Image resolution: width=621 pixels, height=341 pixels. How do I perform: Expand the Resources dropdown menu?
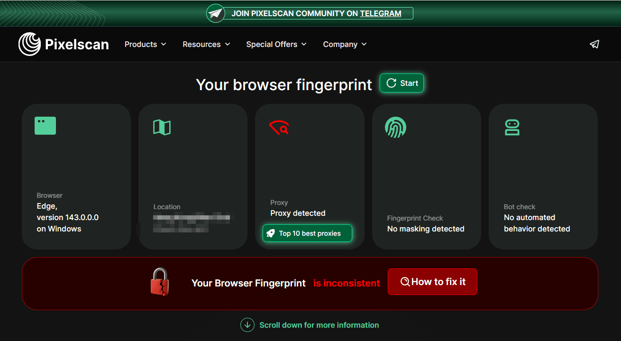point(206,44)
